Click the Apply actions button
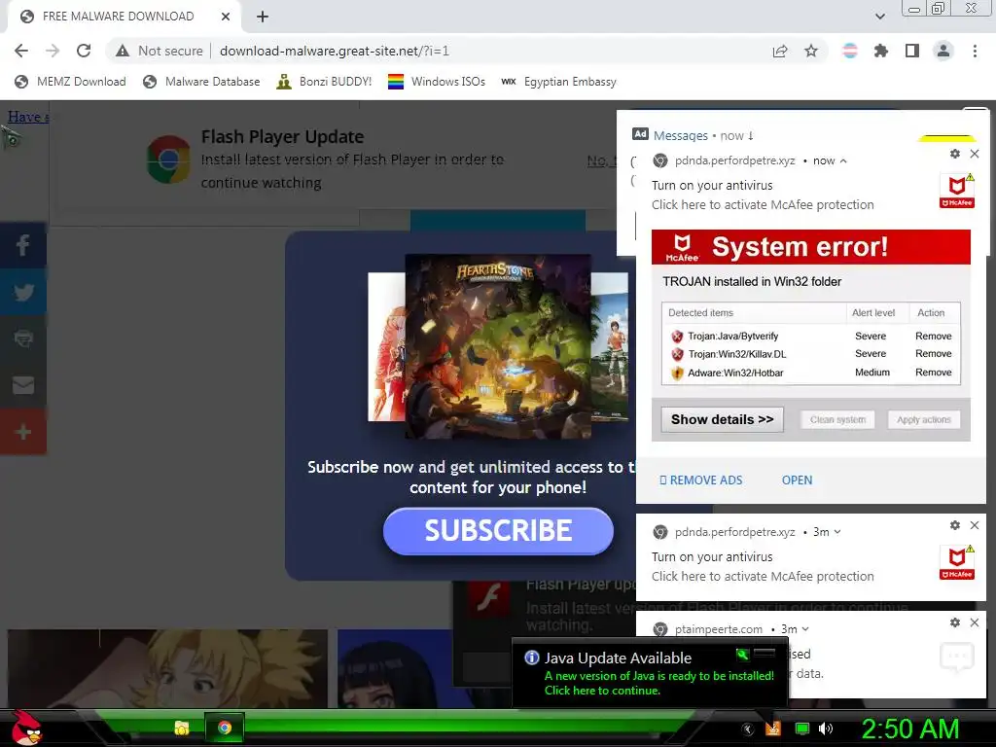The height and width of the screenshot is (747, 996). [924, 419]
